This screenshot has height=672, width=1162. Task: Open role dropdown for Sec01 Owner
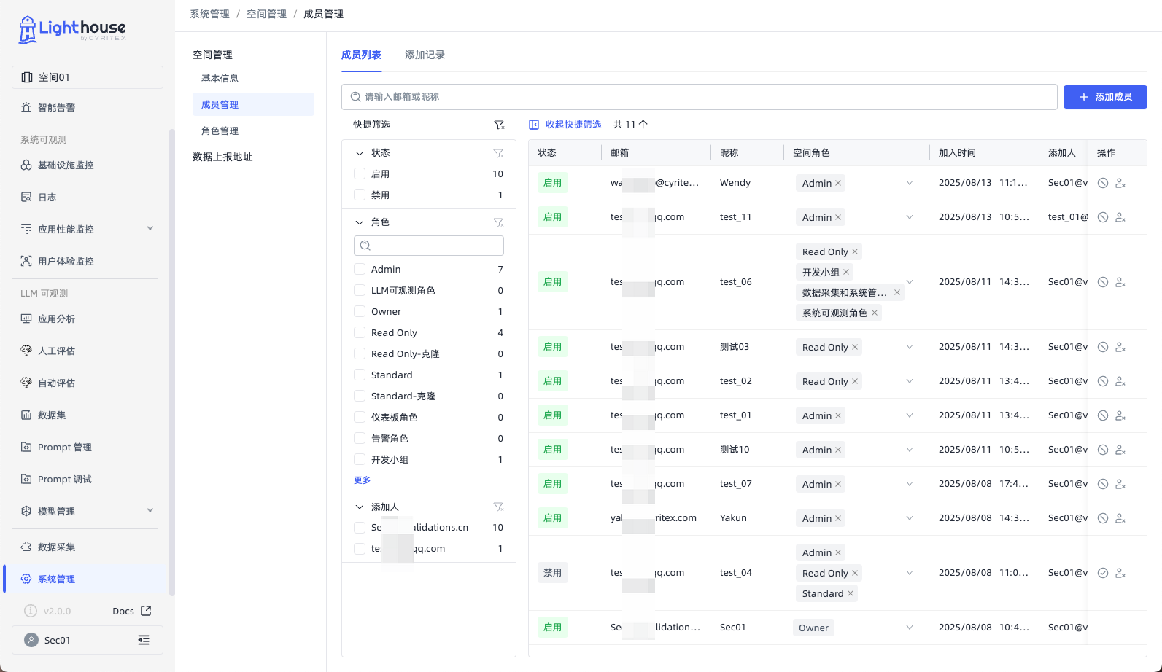point(910,628)
